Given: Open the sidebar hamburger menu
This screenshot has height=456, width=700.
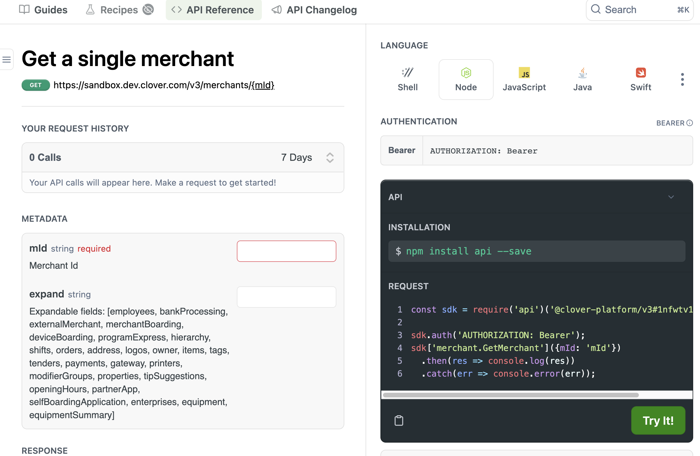Looking at the screenshot, I should click(x=7, y=59).
